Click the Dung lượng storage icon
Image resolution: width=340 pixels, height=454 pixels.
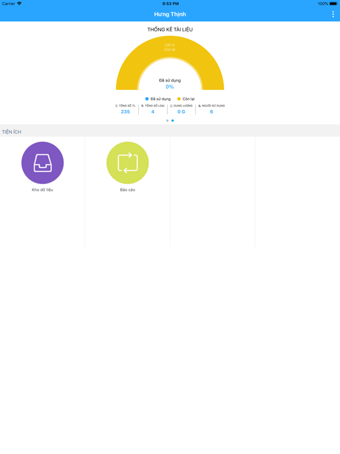(171, 106)
